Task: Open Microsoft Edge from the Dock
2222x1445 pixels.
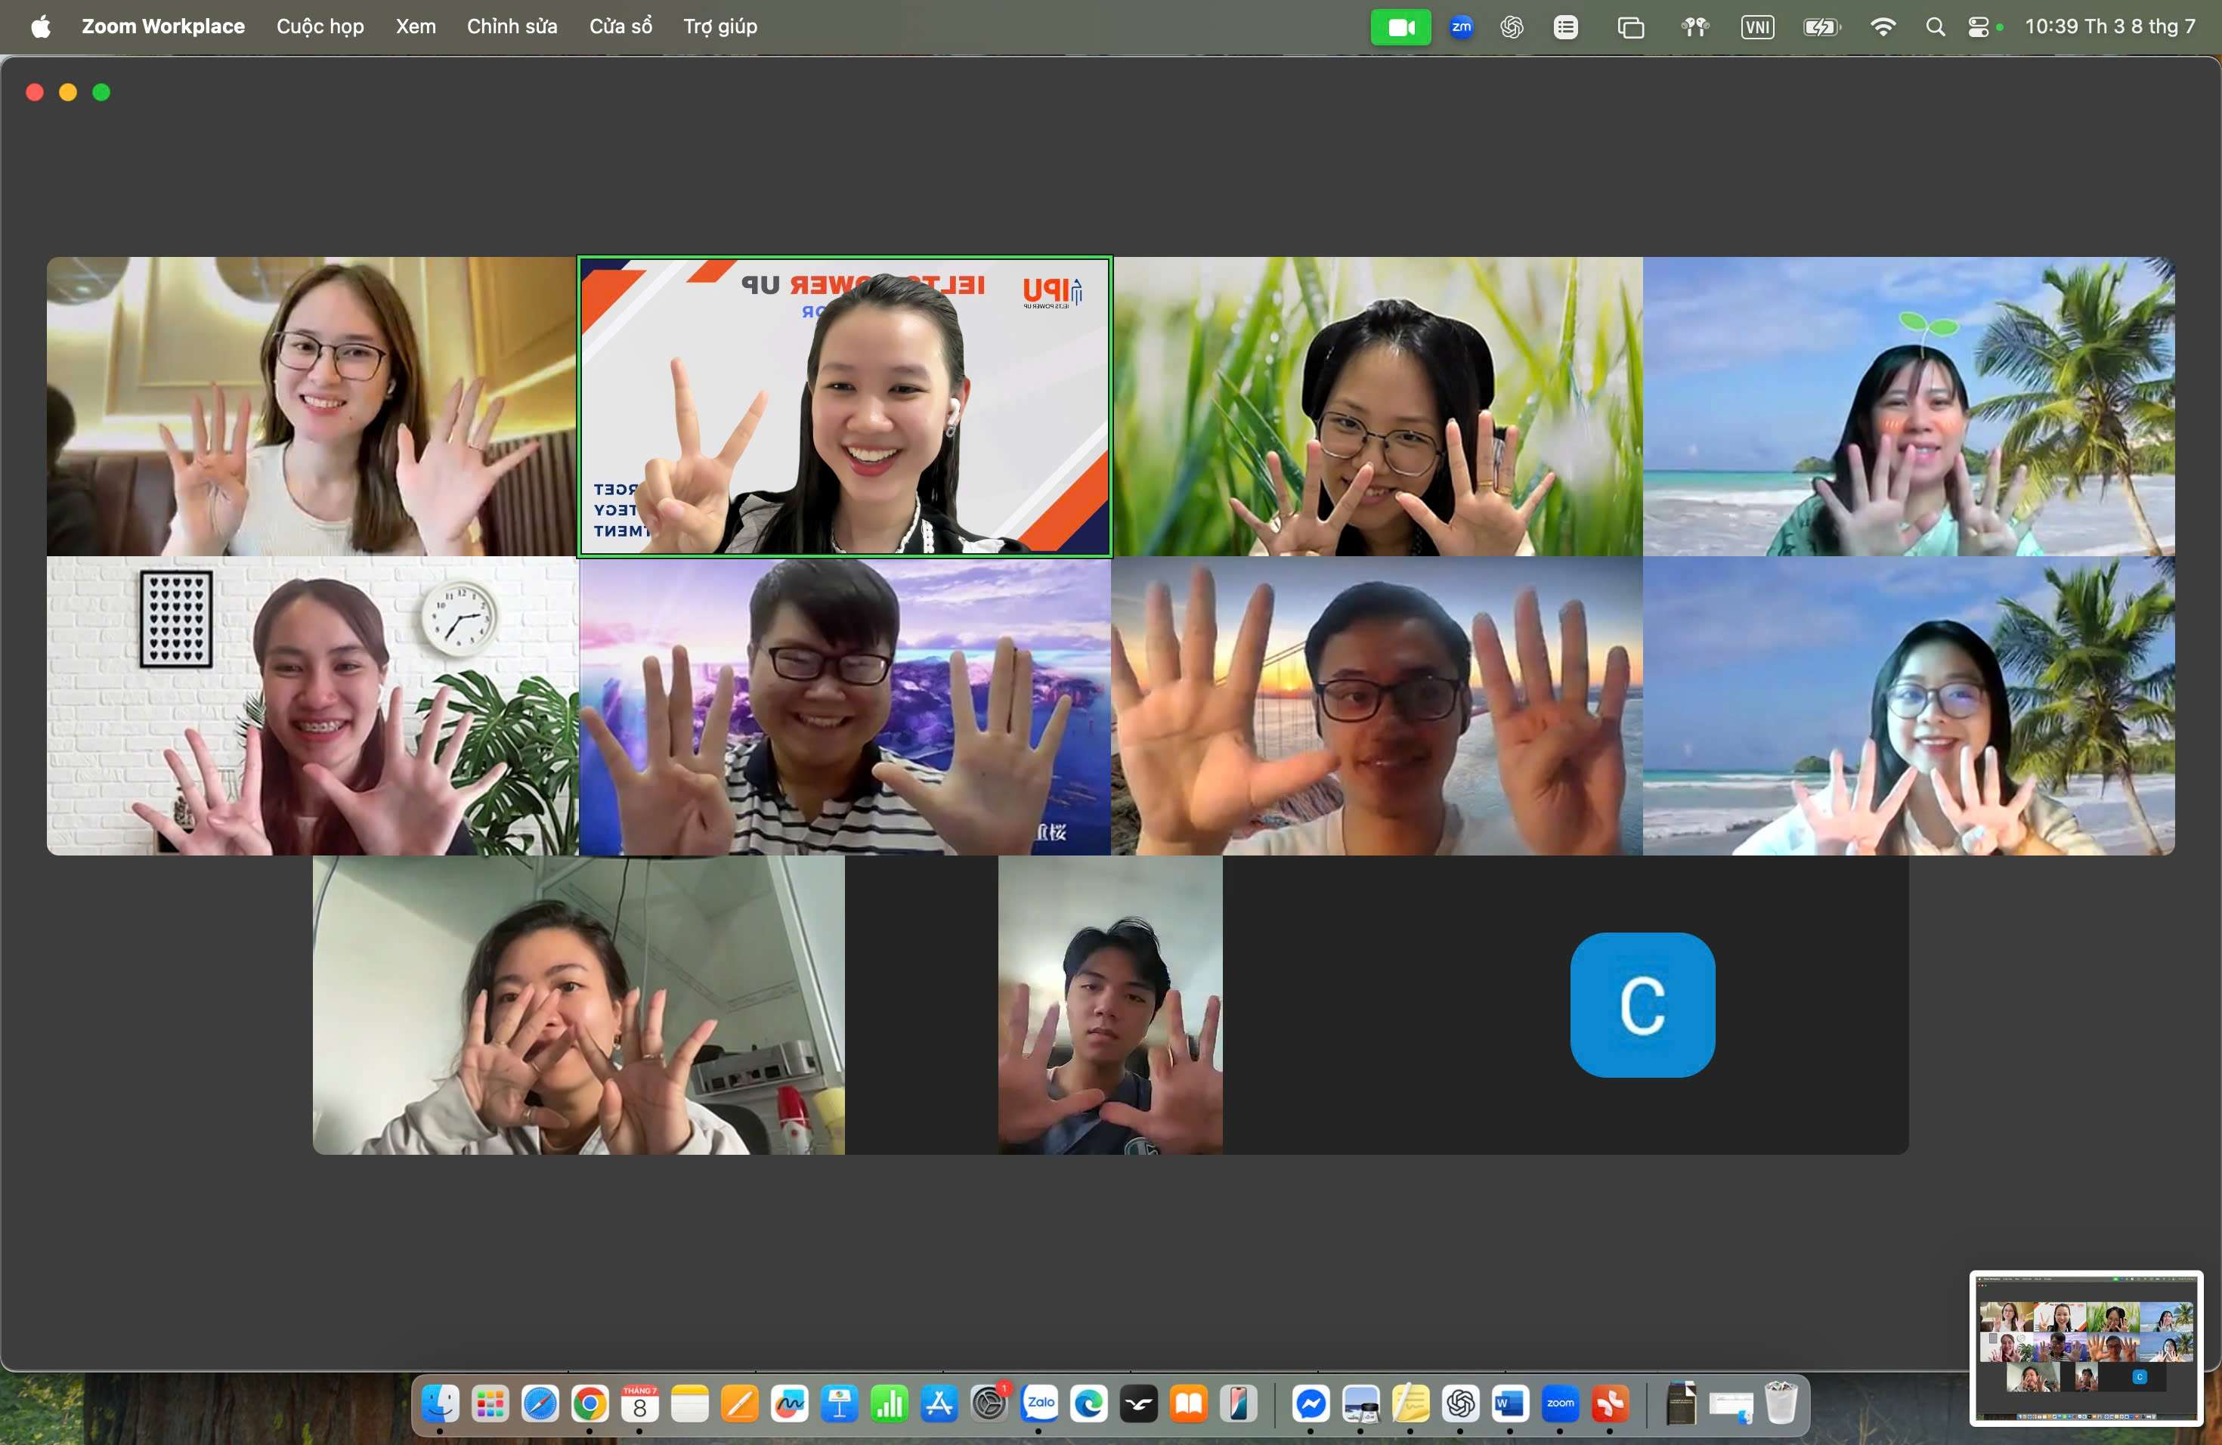Action: [x=1088, y=1403]
